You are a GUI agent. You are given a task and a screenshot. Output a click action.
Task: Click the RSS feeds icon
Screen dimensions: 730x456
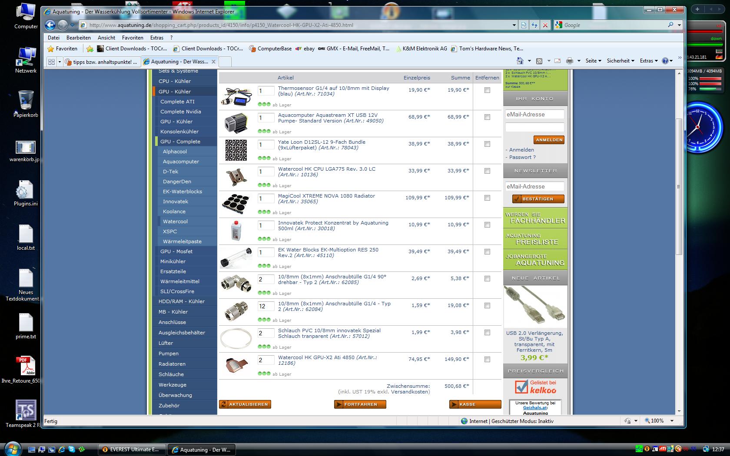539,61
